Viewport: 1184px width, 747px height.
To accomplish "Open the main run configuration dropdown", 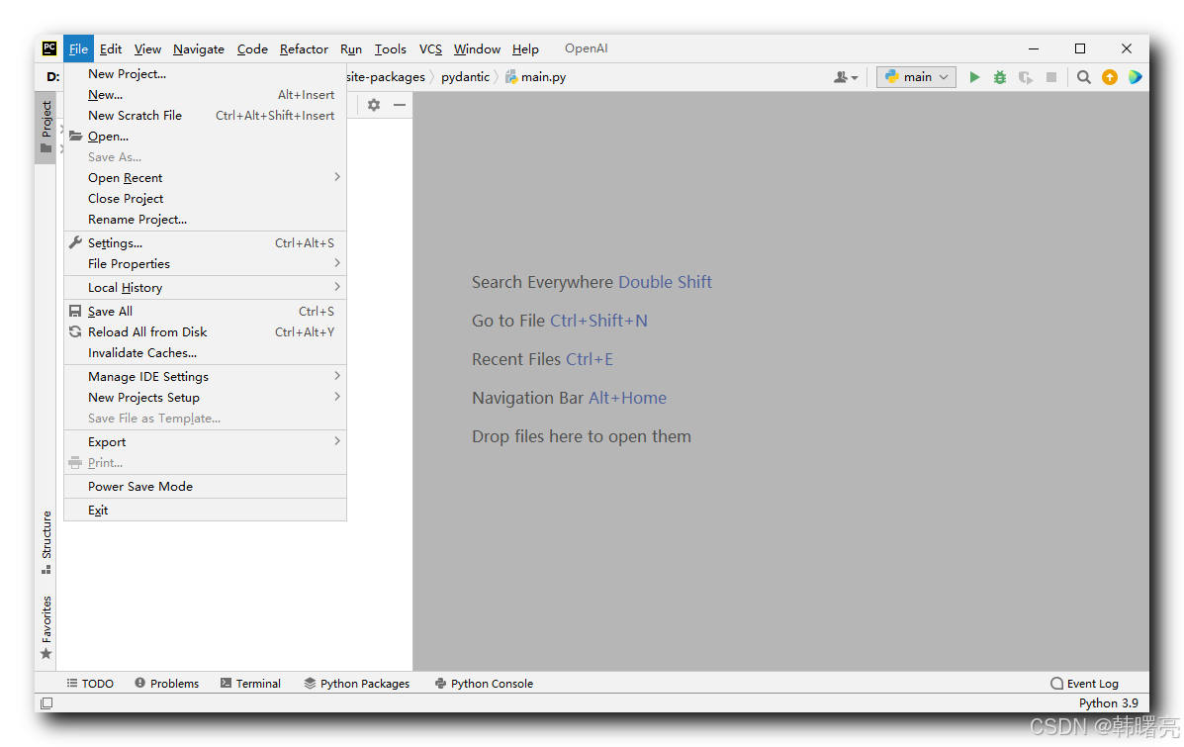I will [916, 77].
